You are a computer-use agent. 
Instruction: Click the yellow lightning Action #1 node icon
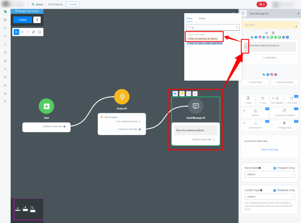click(122, 97)
